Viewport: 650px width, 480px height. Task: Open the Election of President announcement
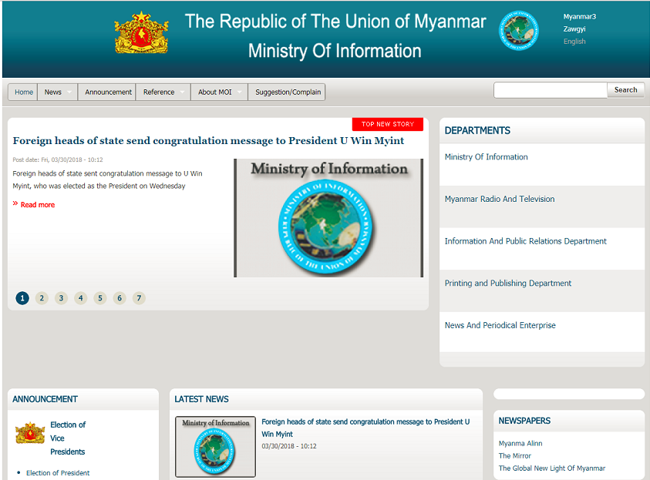coord(58,473)
